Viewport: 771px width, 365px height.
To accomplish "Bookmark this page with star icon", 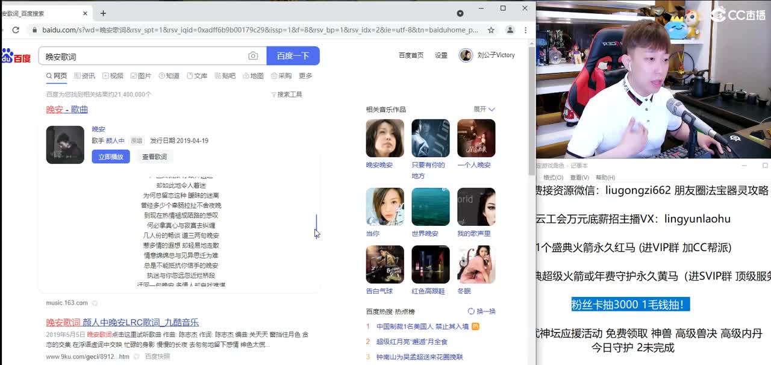I will [491, 30].
